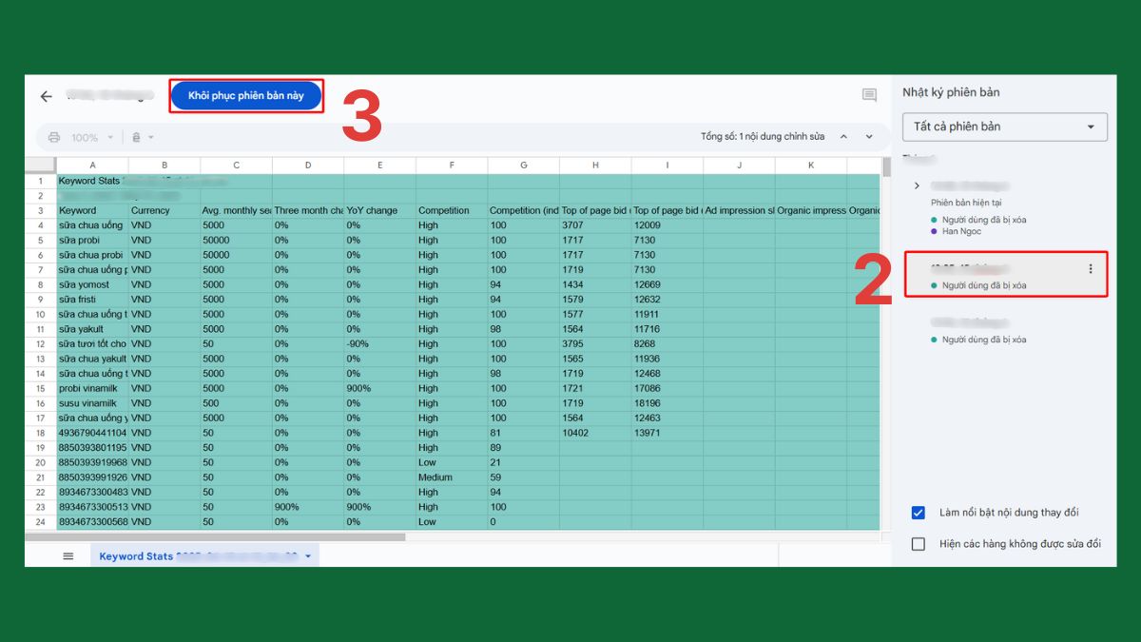1141x642 pixels.
Task: Click the down chevron to view next edit
Action: pos(869,136)
